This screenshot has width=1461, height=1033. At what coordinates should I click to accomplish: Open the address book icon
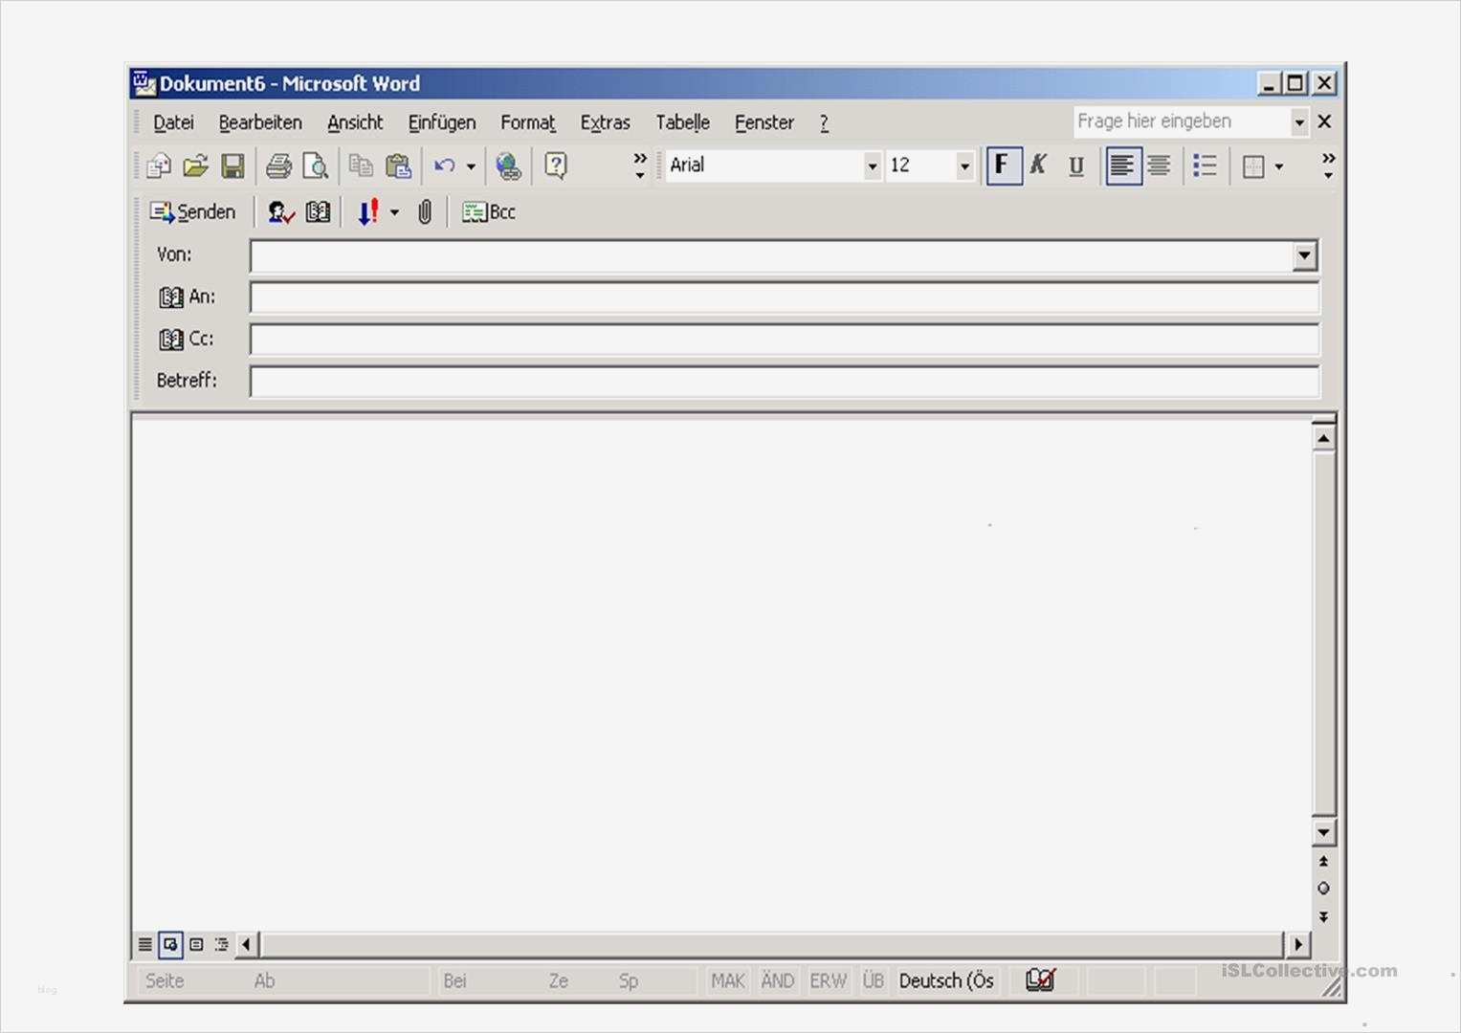(x=318, y=211)
